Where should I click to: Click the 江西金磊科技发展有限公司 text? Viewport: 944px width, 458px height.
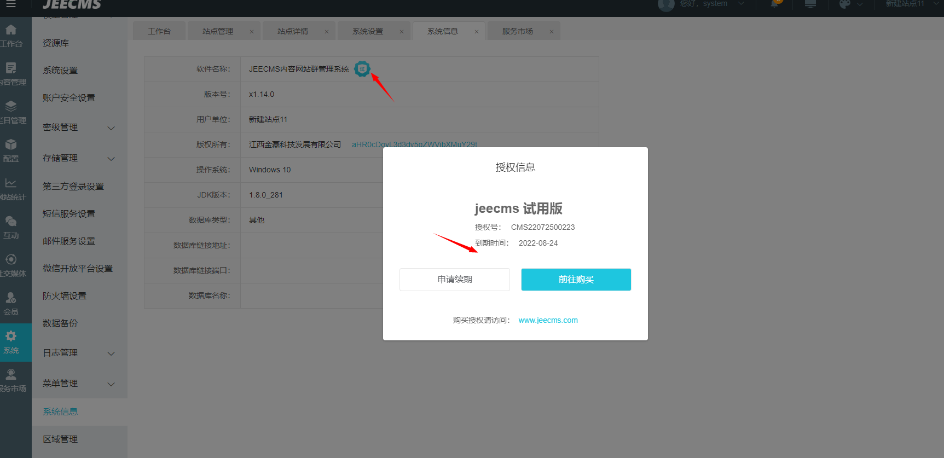coord(295,144)
